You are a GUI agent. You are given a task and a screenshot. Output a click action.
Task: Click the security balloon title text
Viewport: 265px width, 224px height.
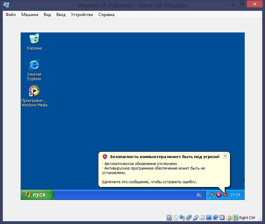click(165, 157)
